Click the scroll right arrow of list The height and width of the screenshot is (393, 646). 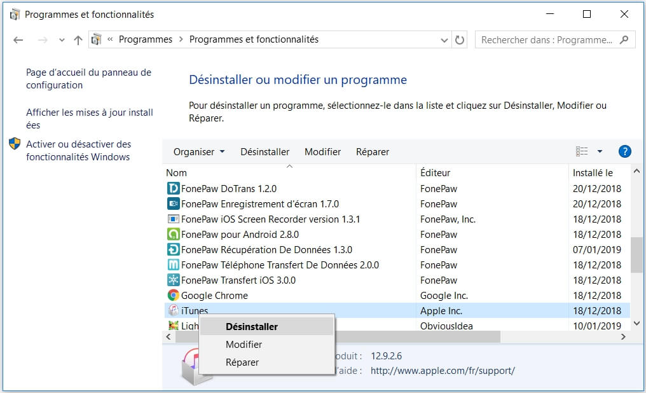click(623, 337)
